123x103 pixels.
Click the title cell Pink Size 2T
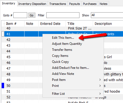pyautogui.click(x=79, y=28)
